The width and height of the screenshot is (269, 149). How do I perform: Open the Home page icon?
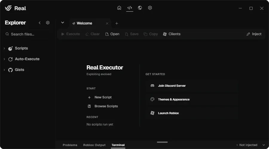pyautogui.click(x=119, y=8)
